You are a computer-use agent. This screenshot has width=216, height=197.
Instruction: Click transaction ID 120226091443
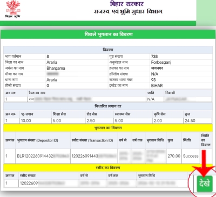[x=85, y=156]
